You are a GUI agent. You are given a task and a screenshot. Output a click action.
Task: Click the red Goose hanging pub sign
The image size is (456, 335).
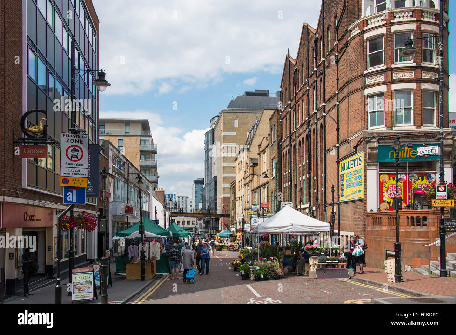[x=34, y=151]
